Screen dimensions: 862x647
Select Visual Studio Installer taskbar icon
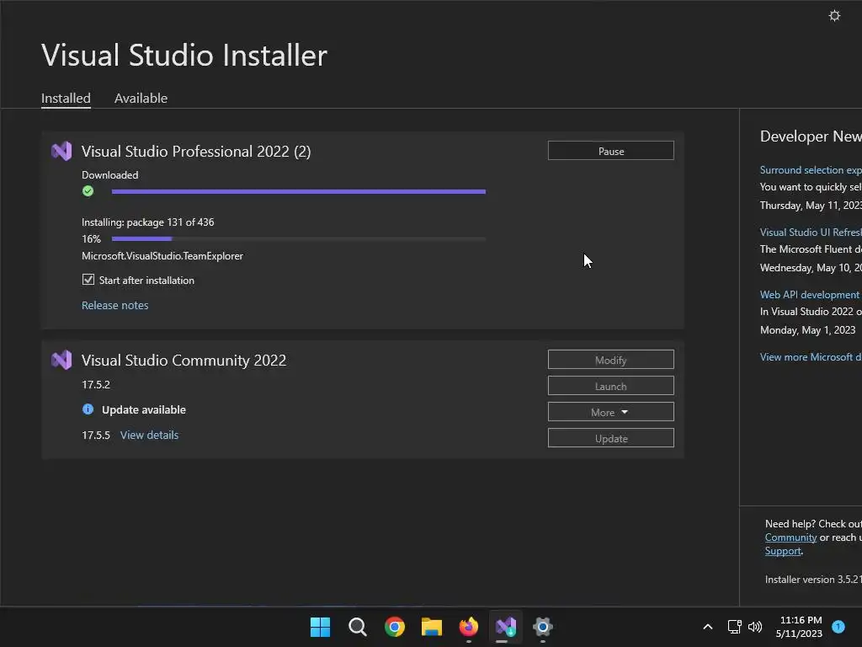pyautogui.click(x=506, y=627)
